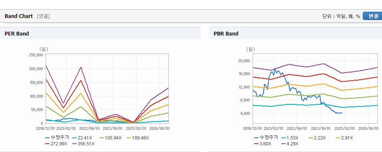Toggle 189.46X legend series in PER chart

138,138
